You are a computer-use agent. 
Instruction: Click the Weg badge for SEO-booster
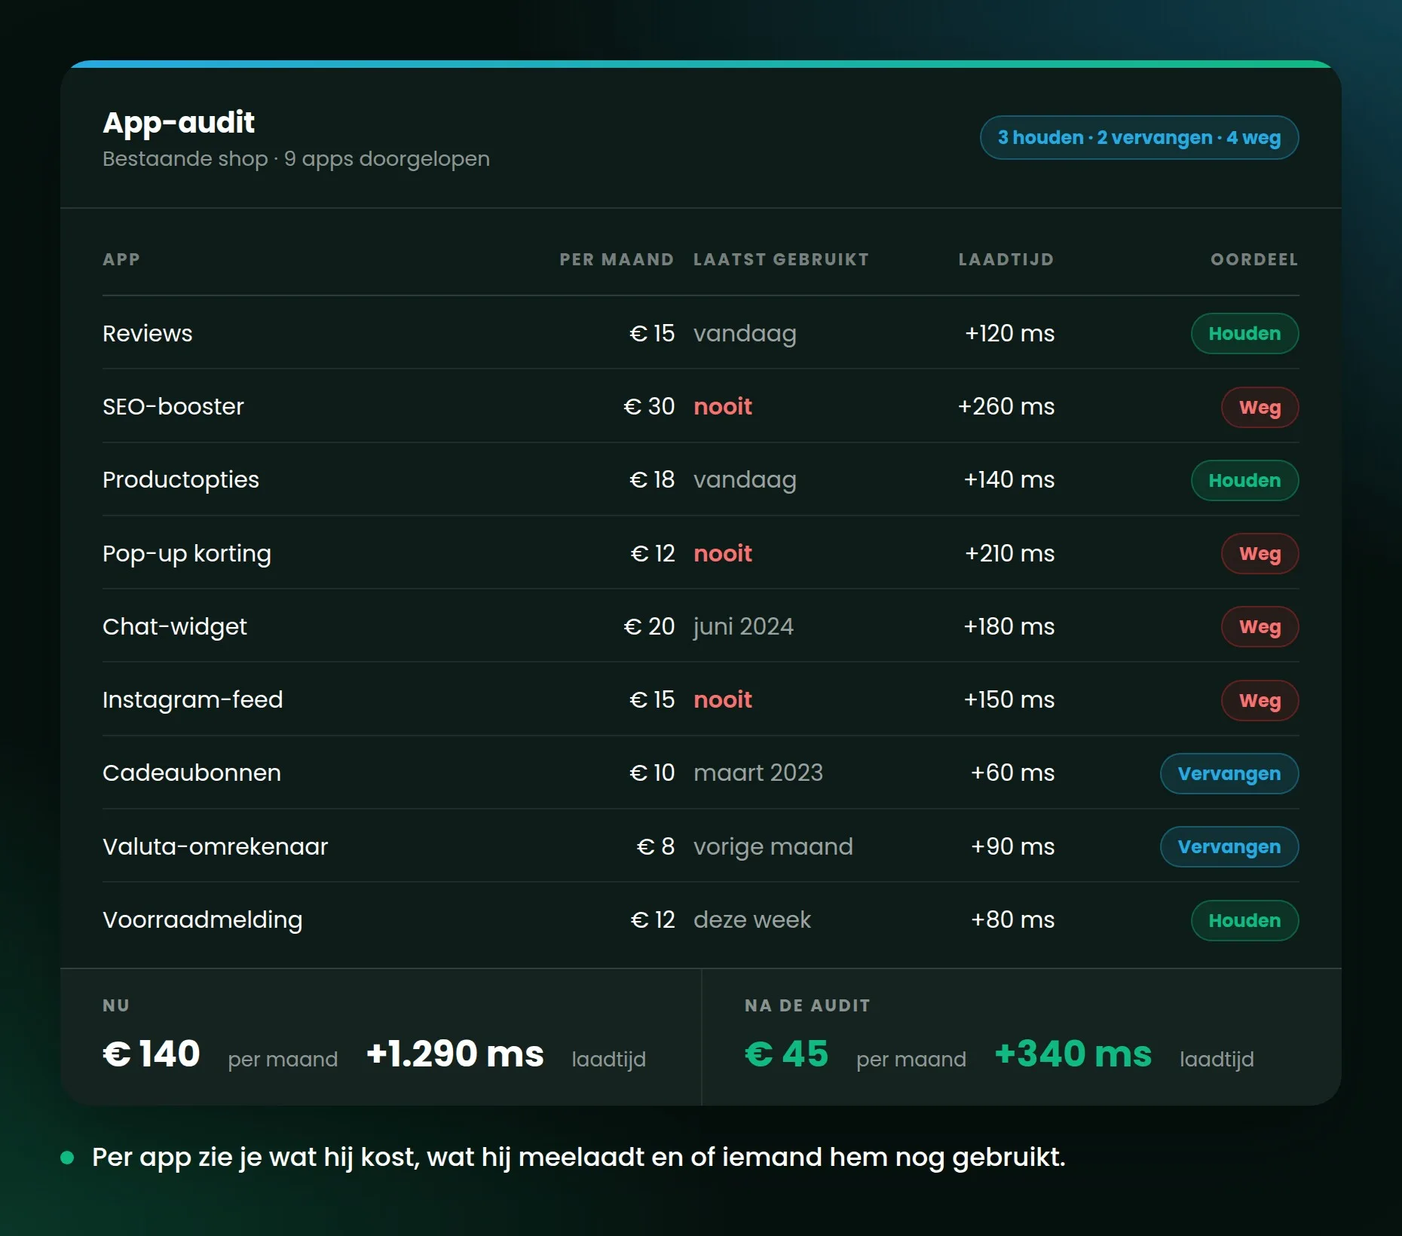point(1260,407)
